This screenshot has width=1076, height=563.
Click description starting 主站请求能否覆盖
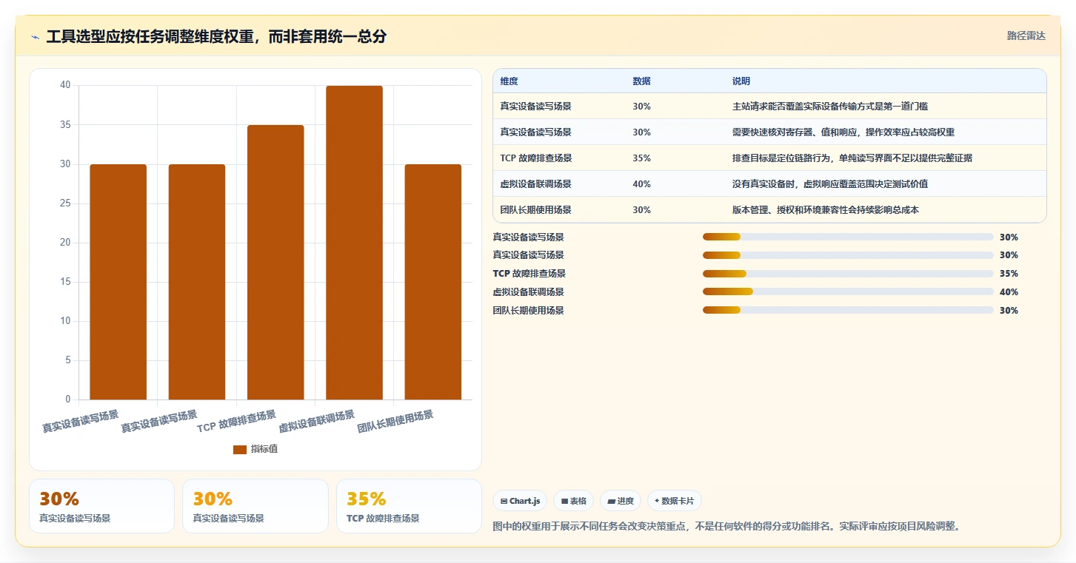[x=829, y=107]
